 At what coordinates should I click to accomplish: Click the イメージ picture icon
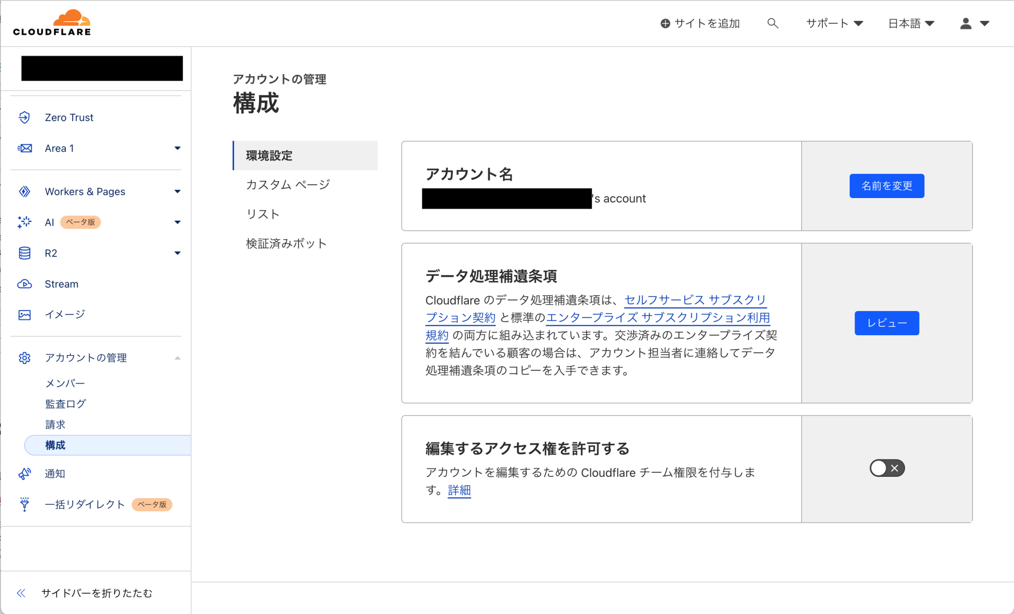tap(24, 314)
